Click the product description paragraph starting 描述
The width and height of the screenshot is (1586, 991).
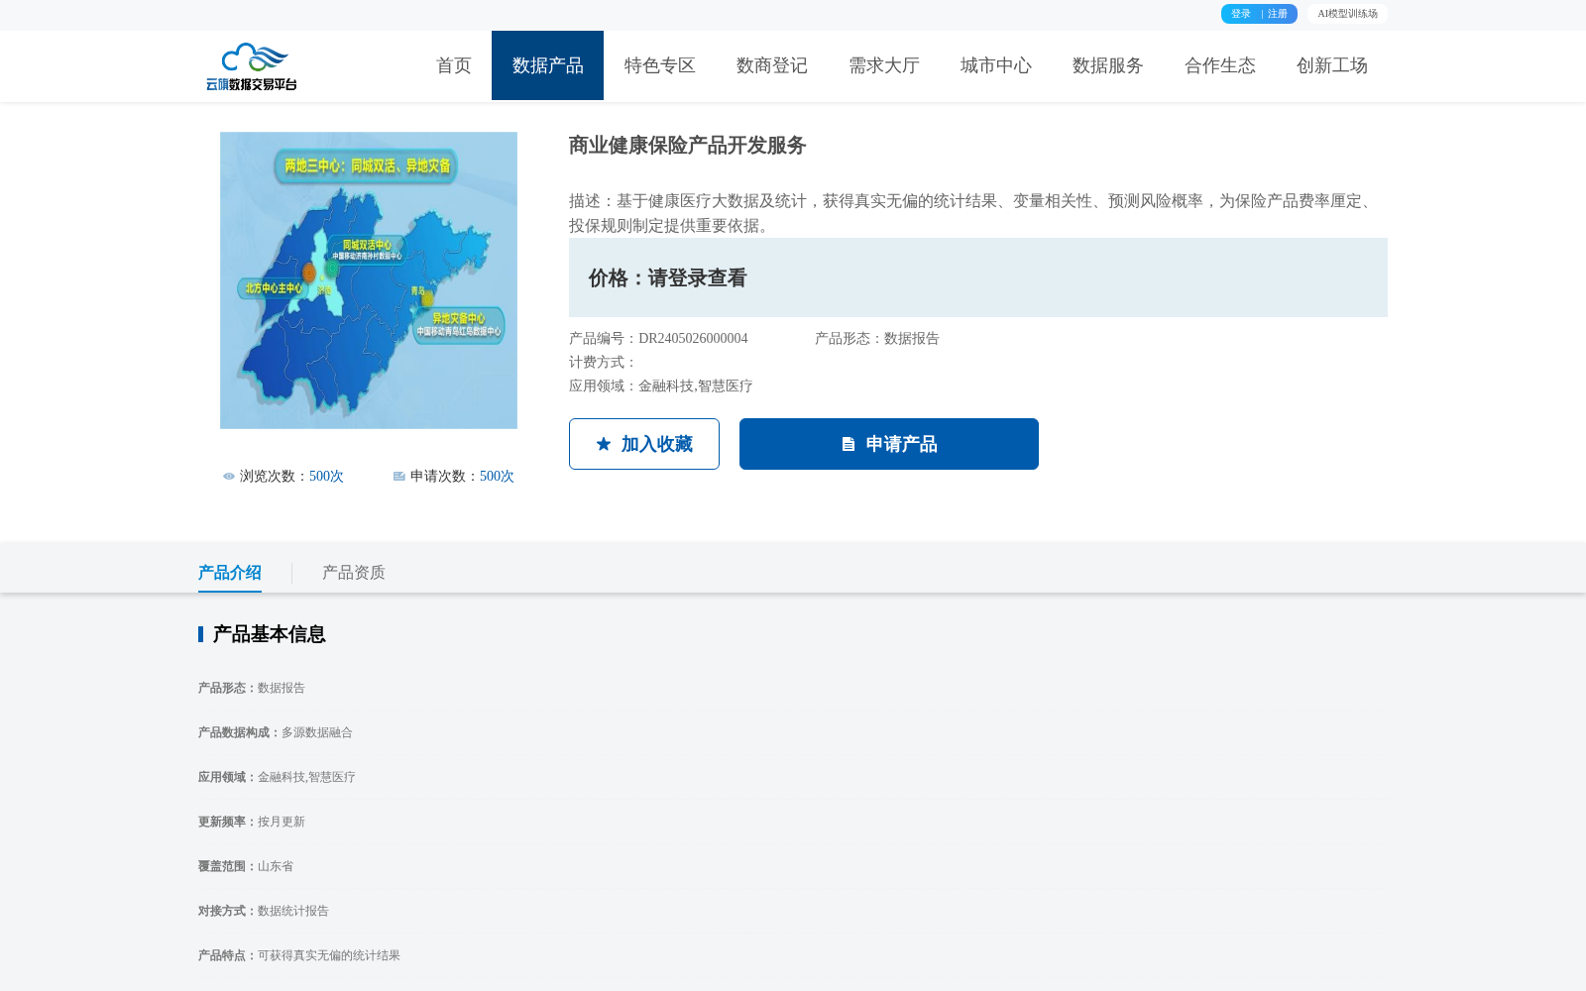974,213
